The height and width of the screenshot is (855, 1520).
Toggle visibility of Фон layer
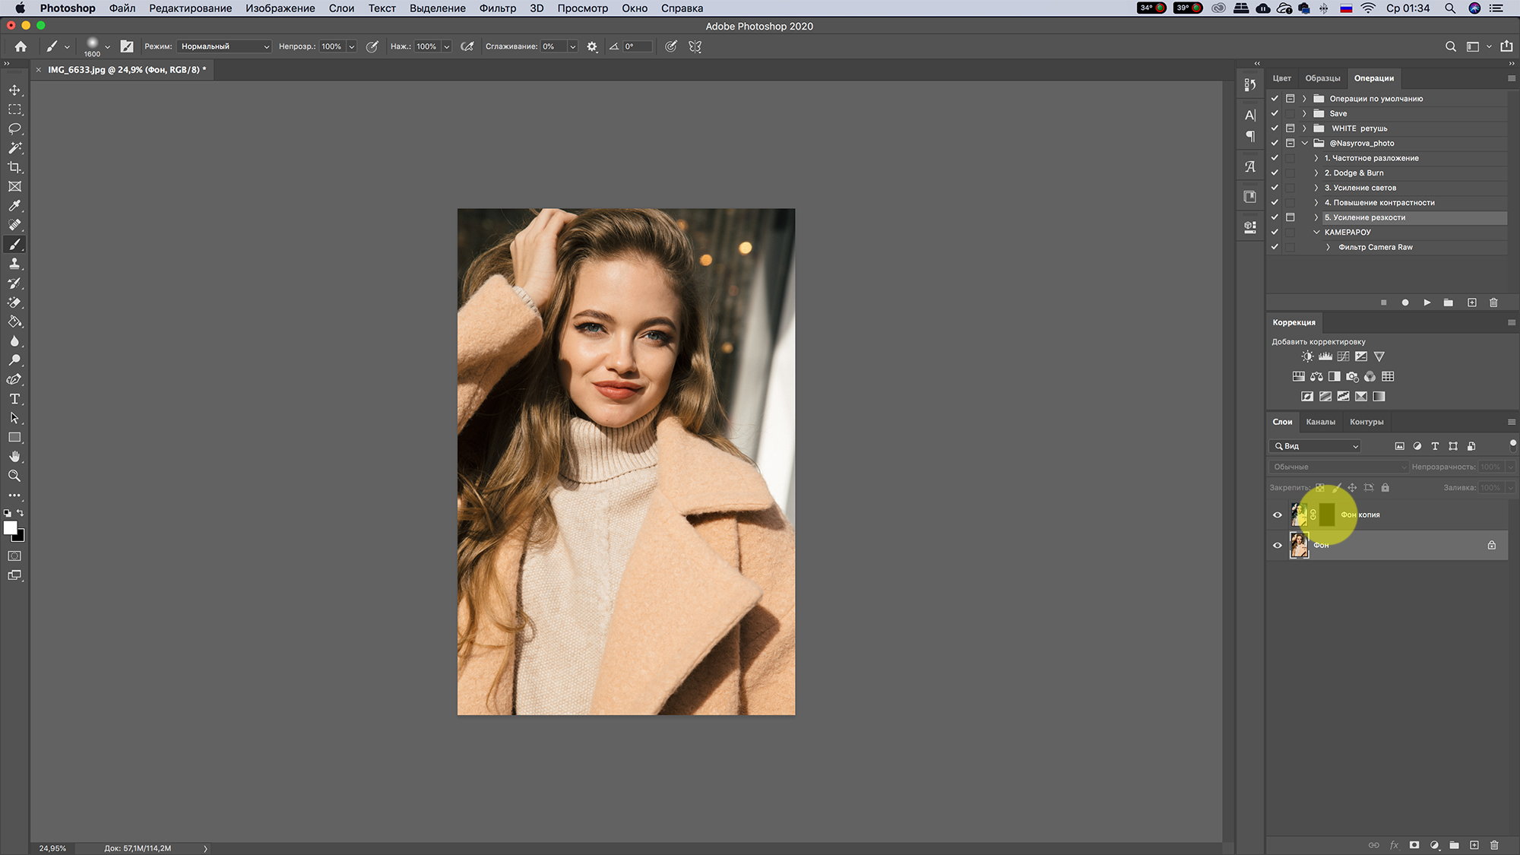[1277, 544]
